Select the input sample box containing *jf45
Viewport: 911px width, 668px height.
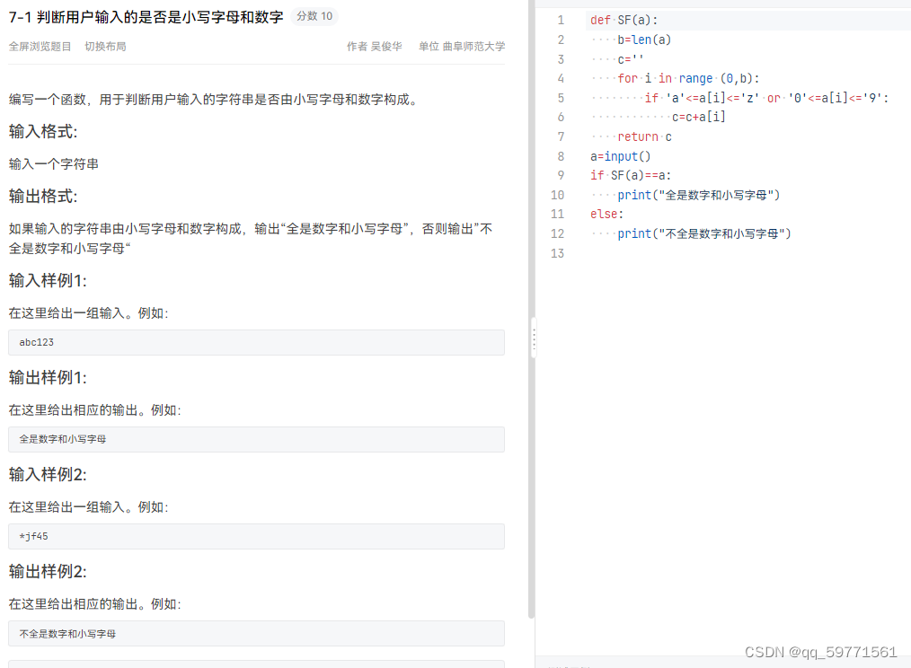(256, 536)
